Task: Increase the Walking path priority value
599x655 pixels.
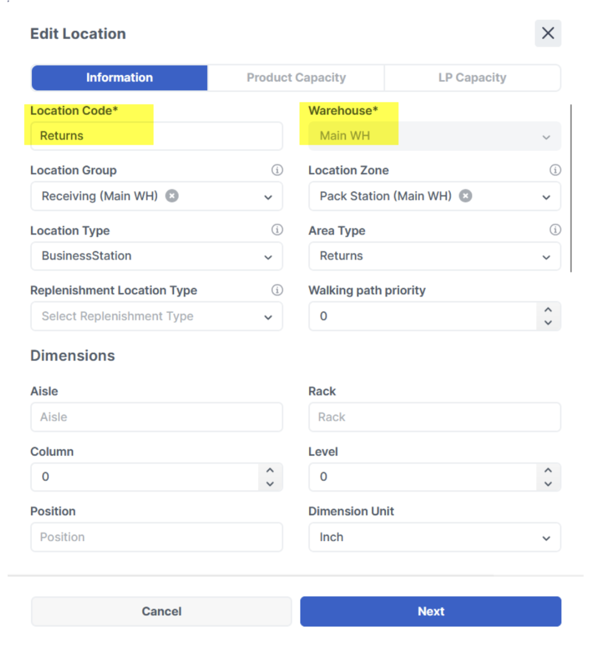Action: pyautogui.click(x=548, y=310)
